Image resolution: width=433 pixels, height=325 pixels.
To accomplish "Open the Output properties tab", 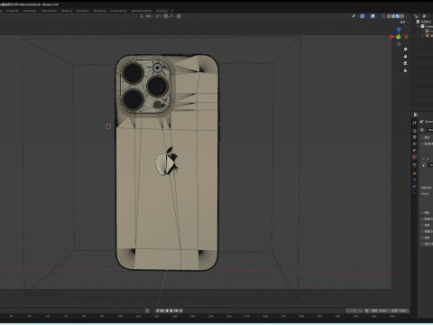I will click(414, 137).
